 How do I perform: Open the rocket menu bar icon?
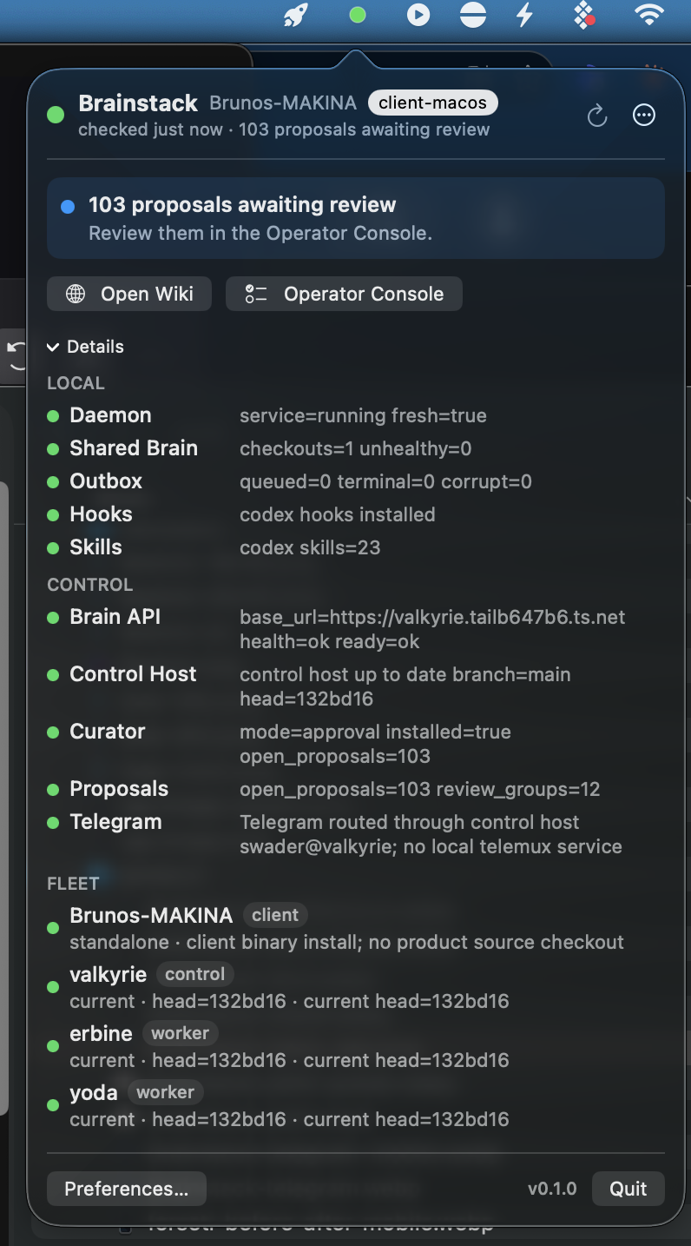tap(296, 15)
